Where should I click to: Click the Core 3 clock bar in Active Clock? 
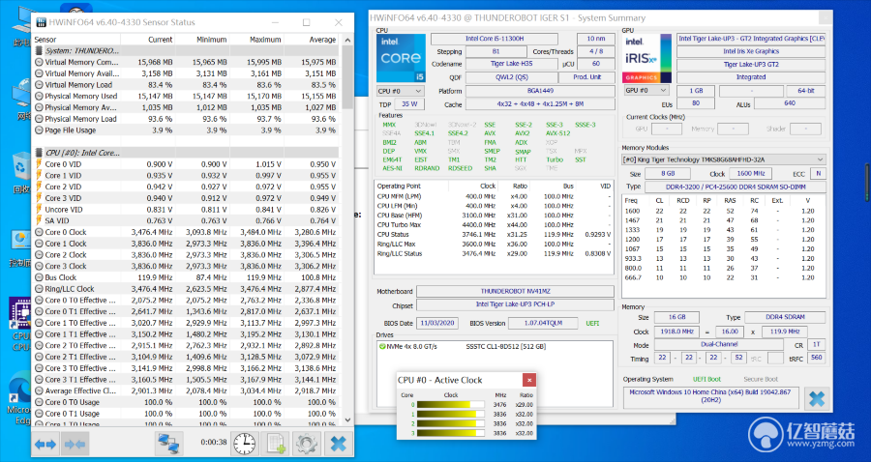tap(451, 433)
